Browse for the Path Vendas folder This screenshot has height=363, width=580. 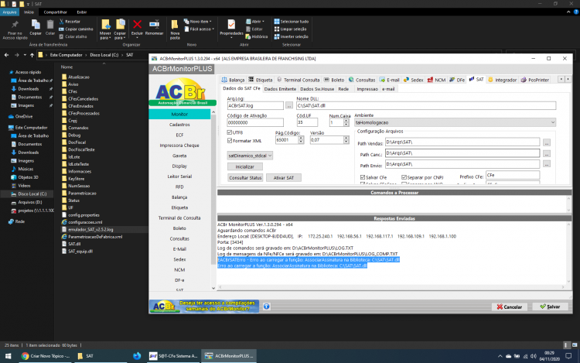point(546,142)
